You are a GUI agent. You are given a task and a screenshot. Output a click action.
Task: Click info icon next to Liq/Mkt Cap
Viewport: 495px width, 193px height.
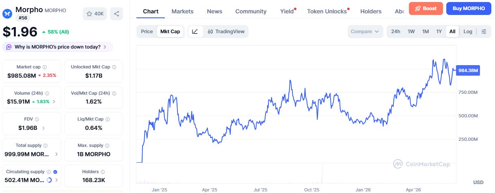click(108, 119)
